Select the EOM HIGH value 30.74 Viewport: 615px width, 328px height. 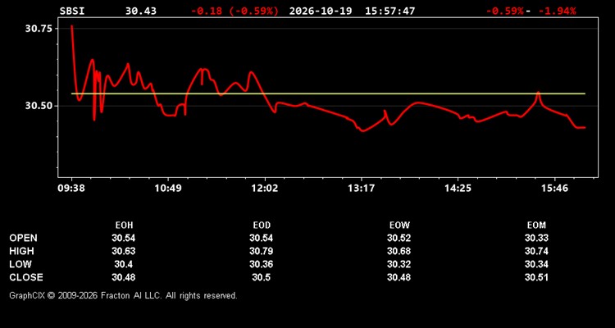tap(536, 251)
